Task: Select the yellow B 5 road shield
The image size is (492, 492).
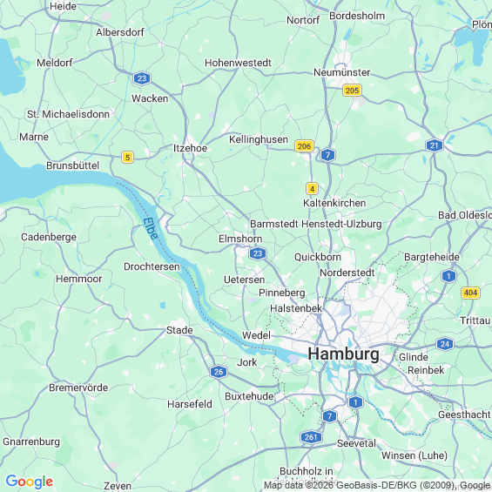Action: [x=127, y=158]
